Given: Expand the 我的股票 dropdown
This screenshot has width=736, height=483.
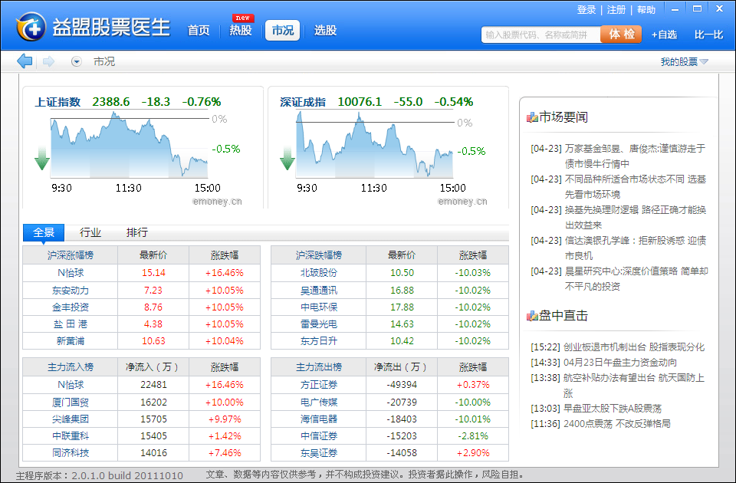Looking at the screenshot, I should pyautogui.click(x=685, y=61).
